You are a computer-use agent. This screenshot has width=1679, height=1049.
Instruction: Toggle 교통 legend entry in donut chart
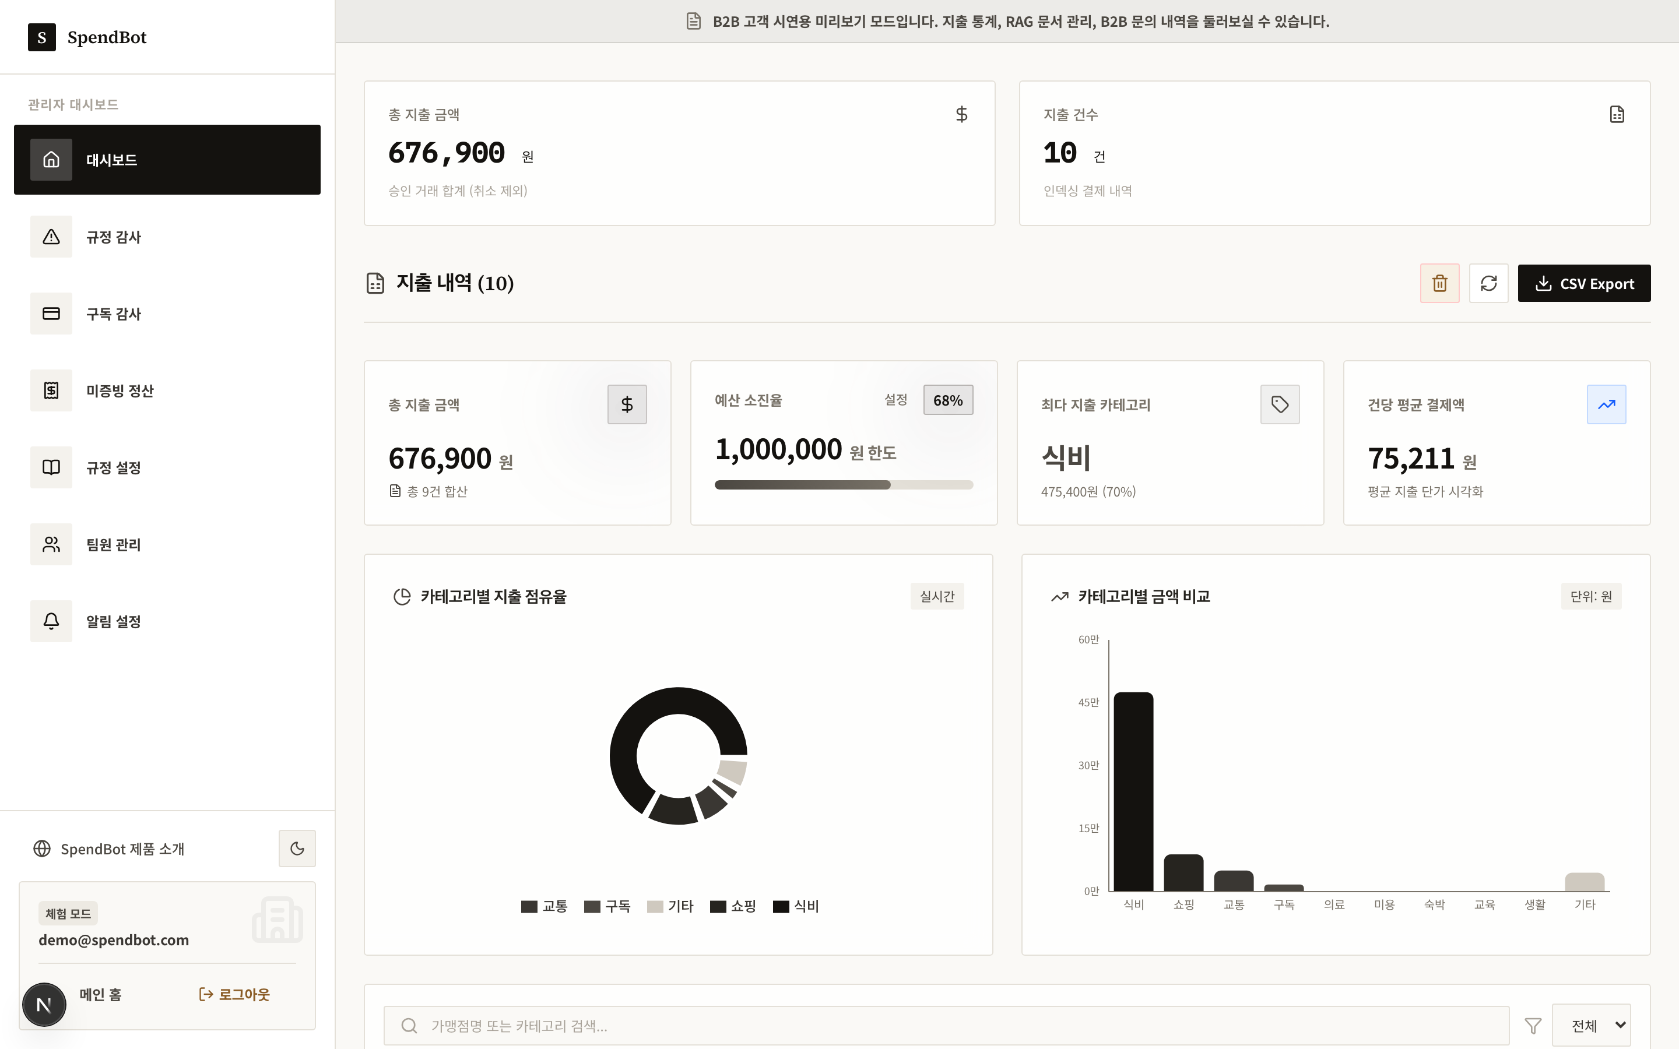coord(545,906)
